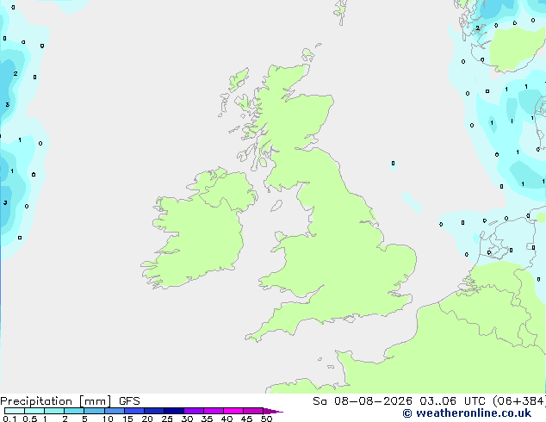
Task: Pick the palest 0.1–0.5 mm legend swatch
Action: pyautogui.click(x=15, y=411)
